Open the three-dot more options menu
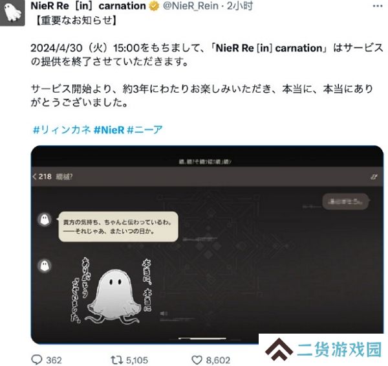Screen dimensions: 388x366 378,6
